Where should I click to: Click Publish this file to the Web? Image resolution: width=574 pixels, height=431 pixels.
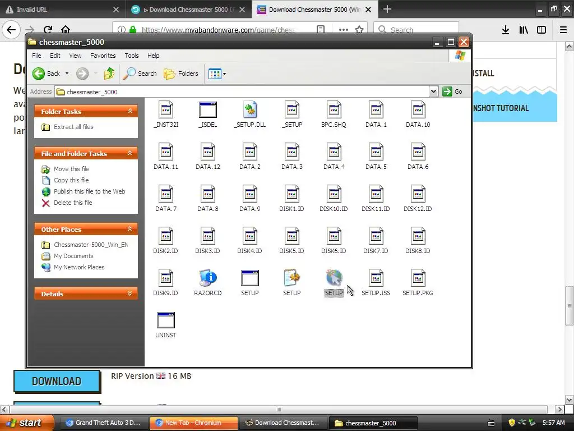coord(89,191)
